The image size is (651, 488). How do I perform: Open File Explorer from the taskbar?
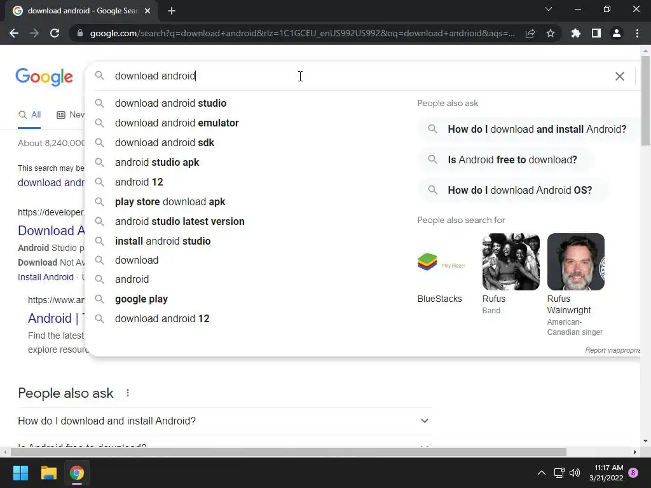(x=48, y=473)
